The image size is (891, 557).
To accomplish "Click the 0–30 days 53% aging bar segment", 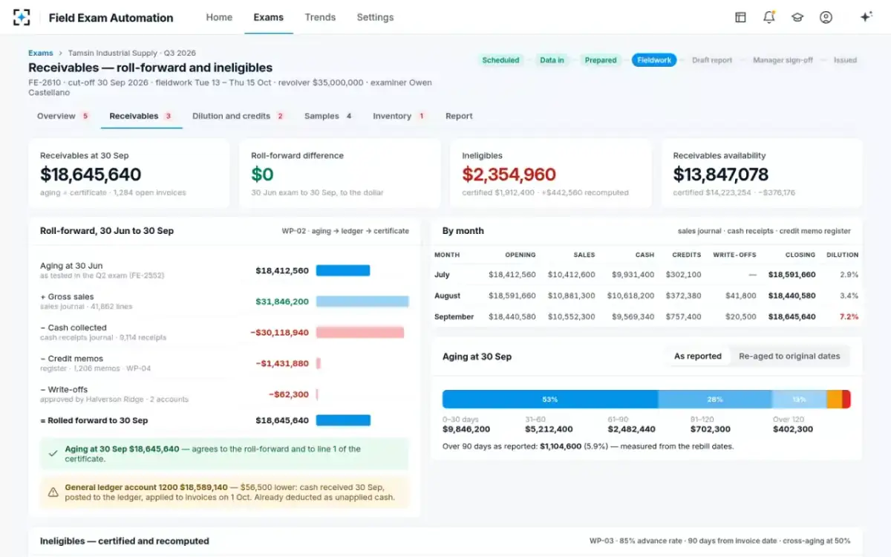I will coord(550,400).
